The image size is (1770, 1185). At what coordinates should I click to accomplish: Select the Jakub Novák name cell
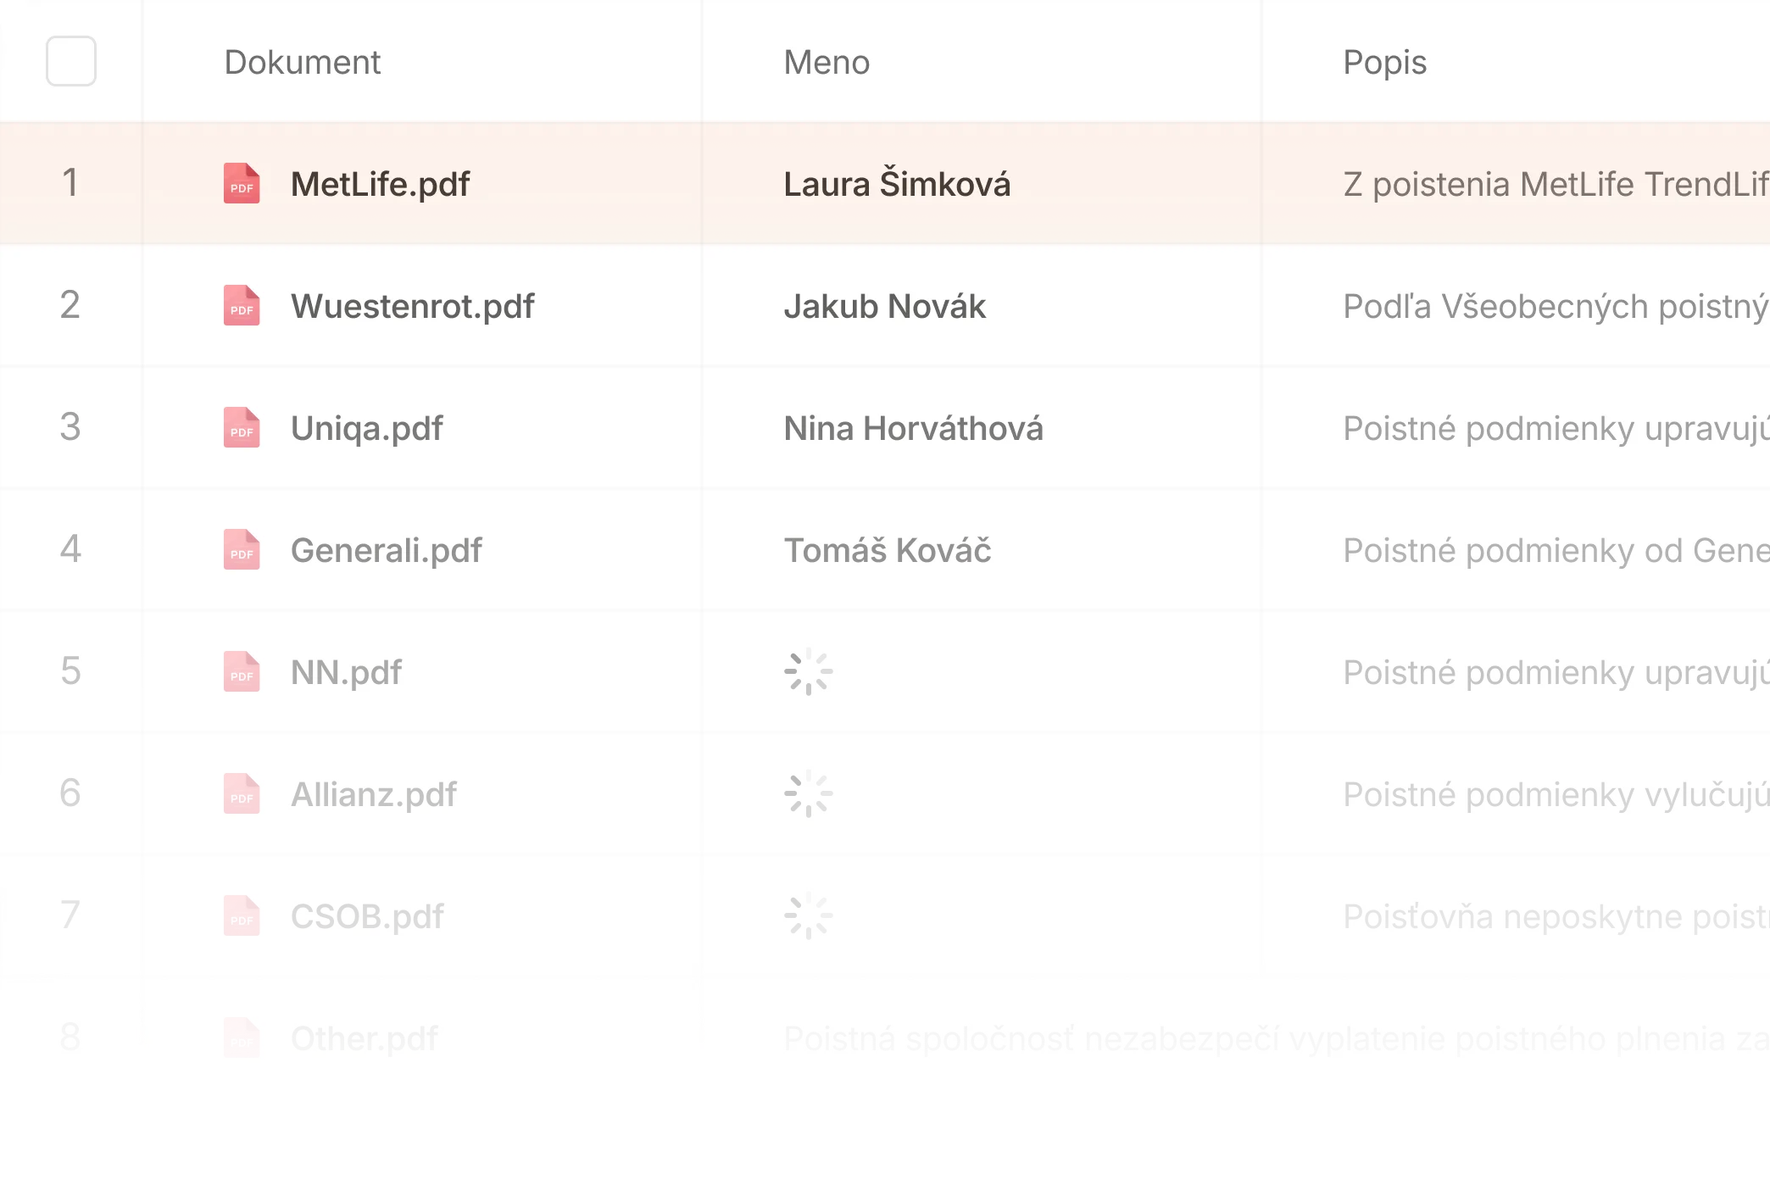pos(885,306)
